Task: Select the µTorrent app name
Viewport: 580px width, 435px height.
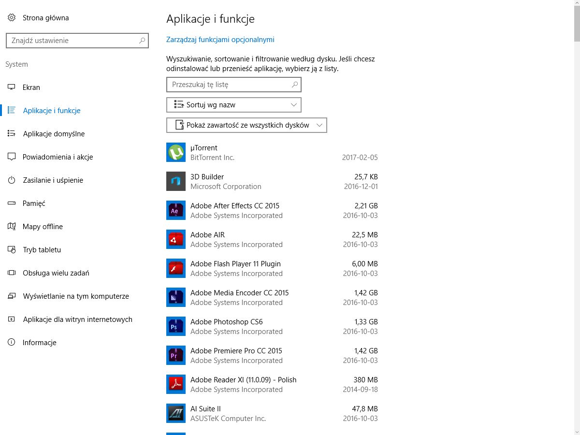Action: (x=204, y=148)
